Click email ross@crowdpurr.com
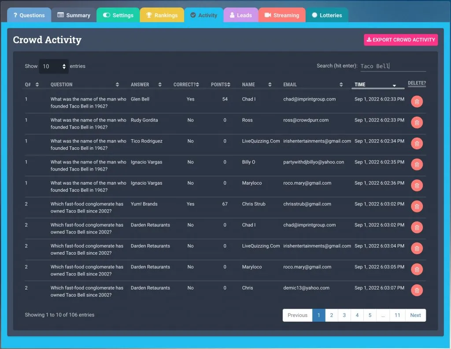Screen dimensions: 451x349 pyautogui.click(x=306, y=120)
